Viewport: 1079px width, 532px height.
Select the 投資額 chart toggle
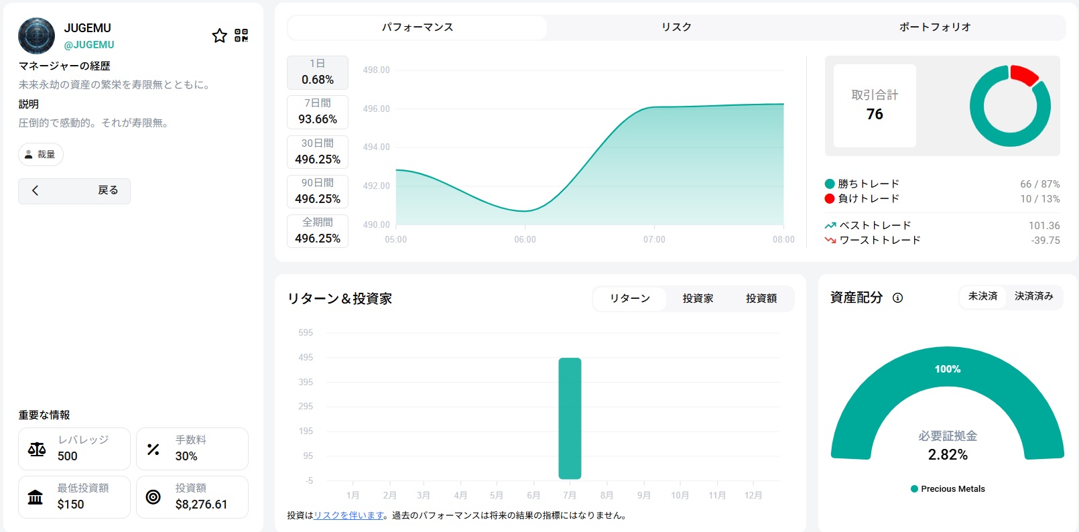coord(761,299)
